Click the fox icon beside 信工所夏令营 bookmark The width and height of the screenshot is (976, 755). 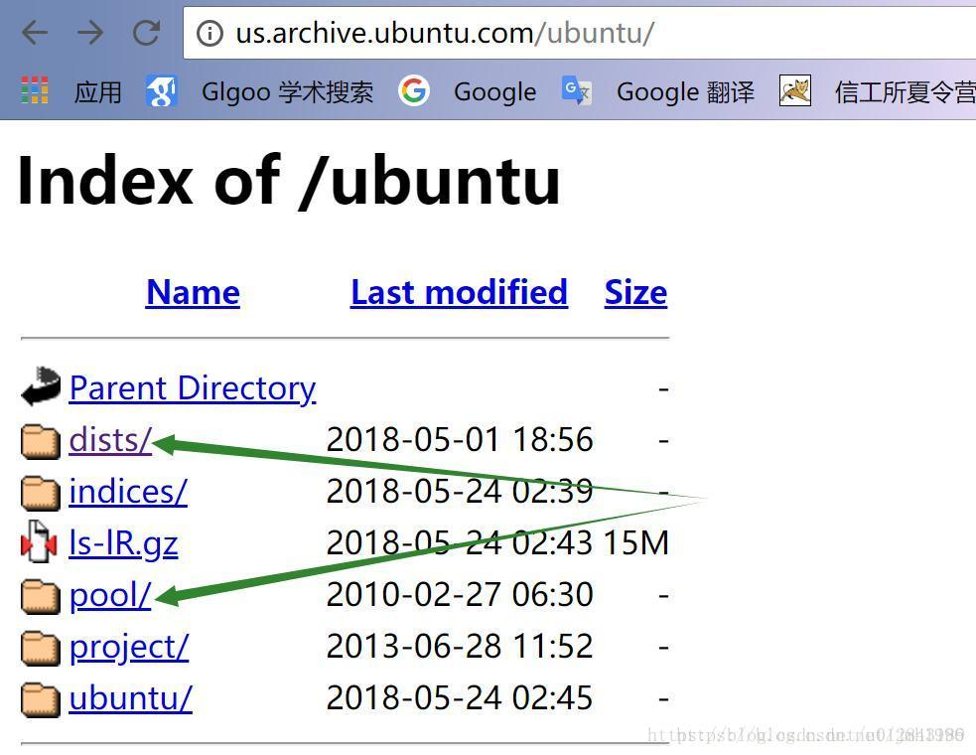794,90
